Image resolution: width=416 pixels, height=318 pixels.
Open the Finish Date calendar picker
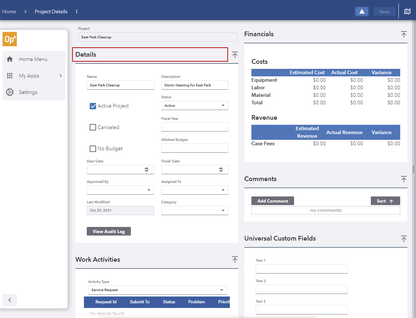click(x=221, y=170)
